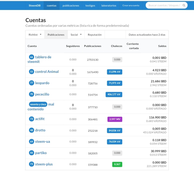Click Crear una cuenta link
The image size is (194, 173).
(x=131, y=5)
